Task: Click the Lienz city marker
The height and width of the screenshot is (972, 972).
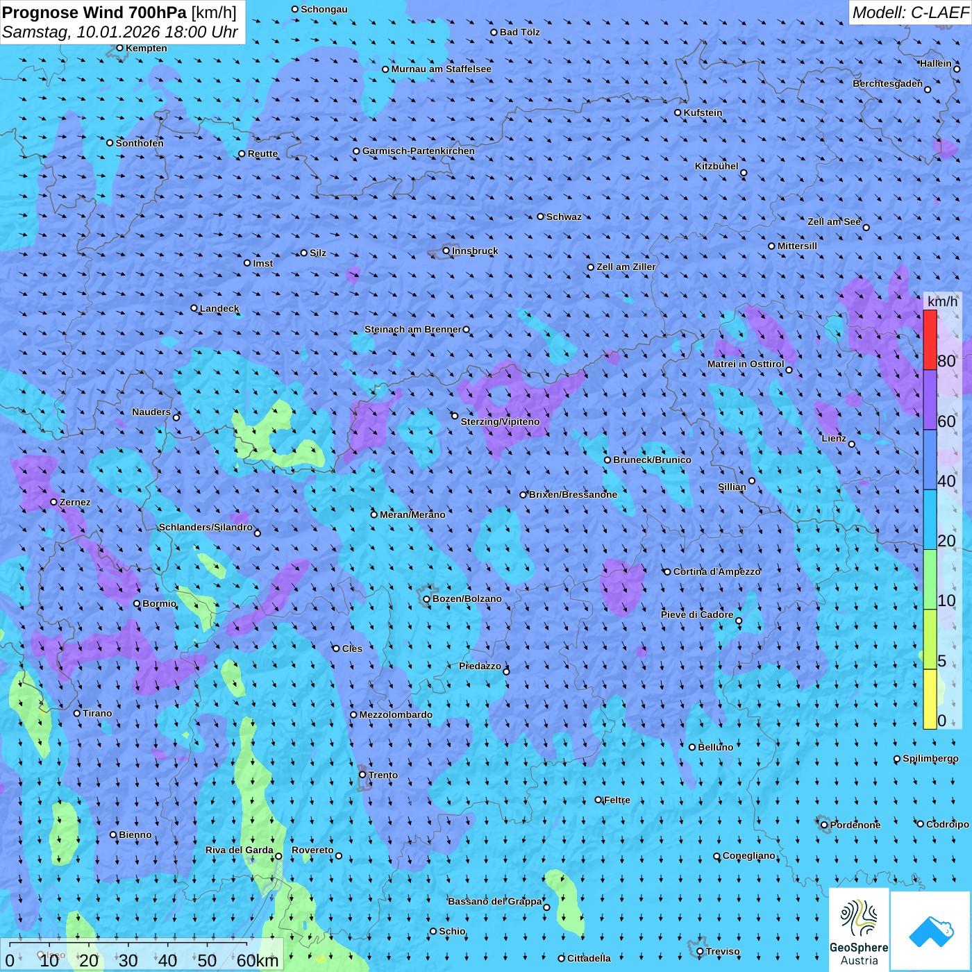Action: 852,444
